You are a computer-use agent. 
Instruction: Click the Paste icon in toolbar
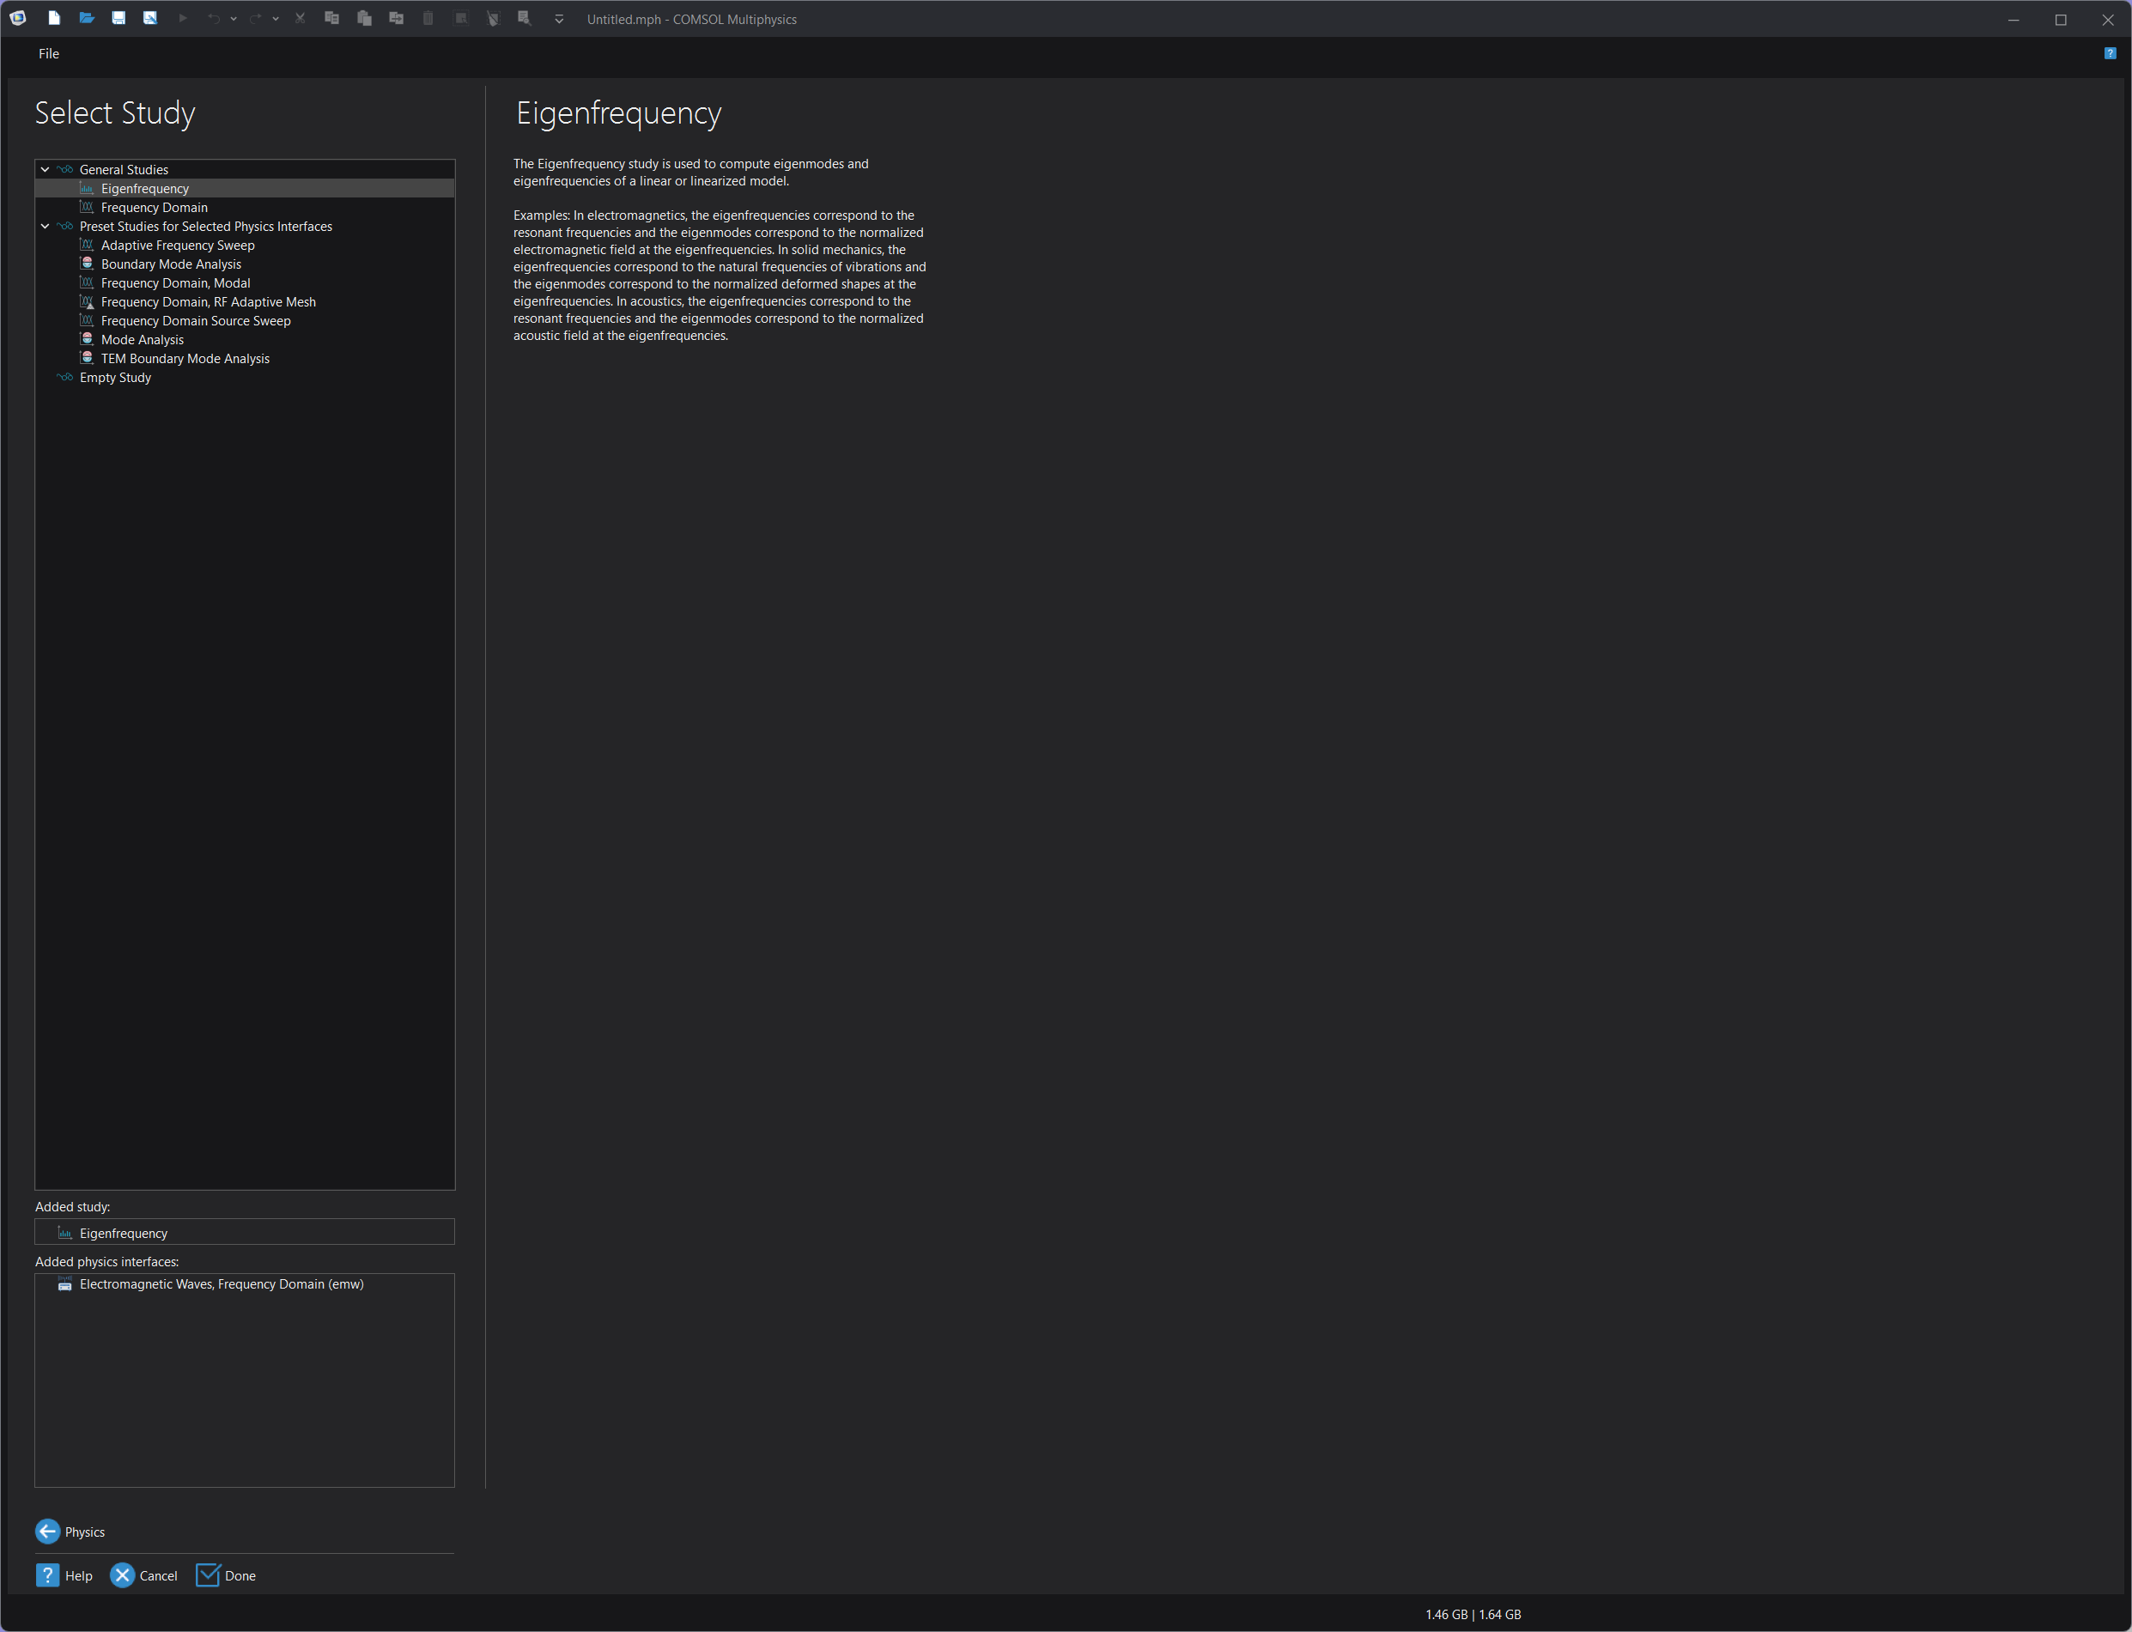(364, 18)
